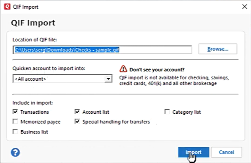The width and height of the screenshot is (251, 163).
Task: Click the "Location of QIF file:" label
Action: pos(35,40)
